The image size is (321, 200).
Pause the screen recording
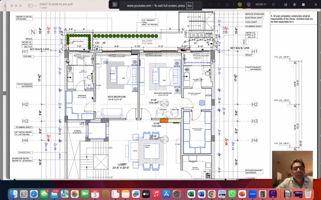pyautogui.click(x=286, y=5)
